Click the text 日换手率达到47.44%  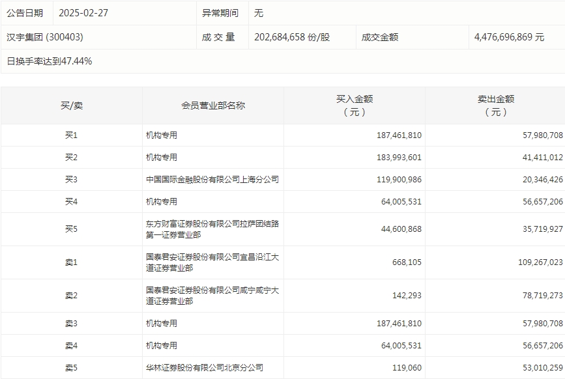tap(50, 61)
